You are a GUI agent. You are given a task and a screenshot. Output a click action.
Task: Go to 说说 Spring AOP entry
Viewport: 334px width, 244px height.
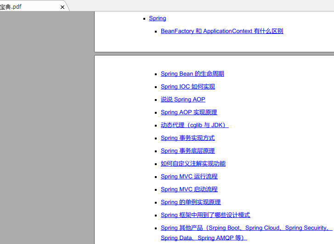tap(183, 100)
